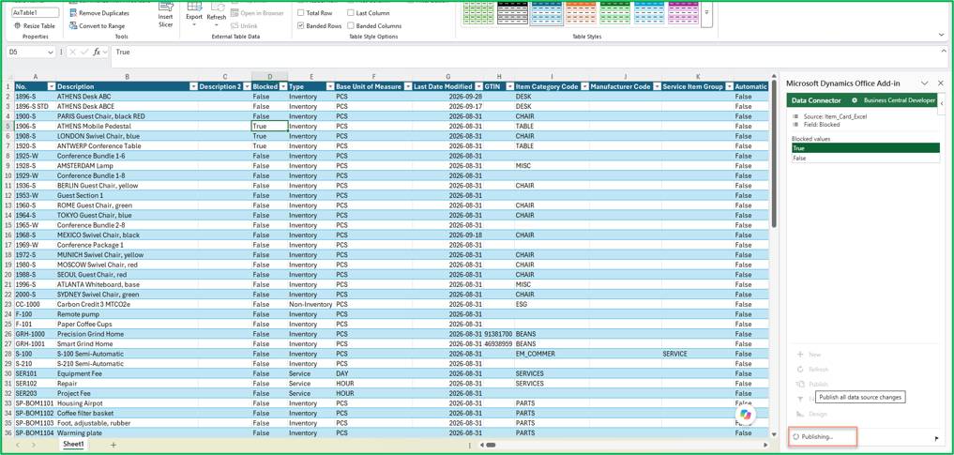Click the Source: Item_Card_Excel list icon
This screenshot has width=954, height=455.
(795, 116)
